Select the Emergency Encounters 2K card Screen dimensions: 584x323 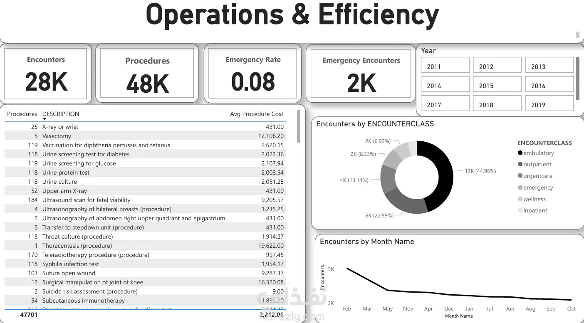[361, 74]
